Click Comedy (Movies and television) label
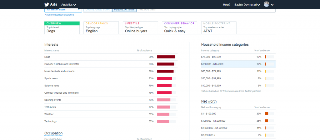This screenshot has height=140, width=320. 62,93
